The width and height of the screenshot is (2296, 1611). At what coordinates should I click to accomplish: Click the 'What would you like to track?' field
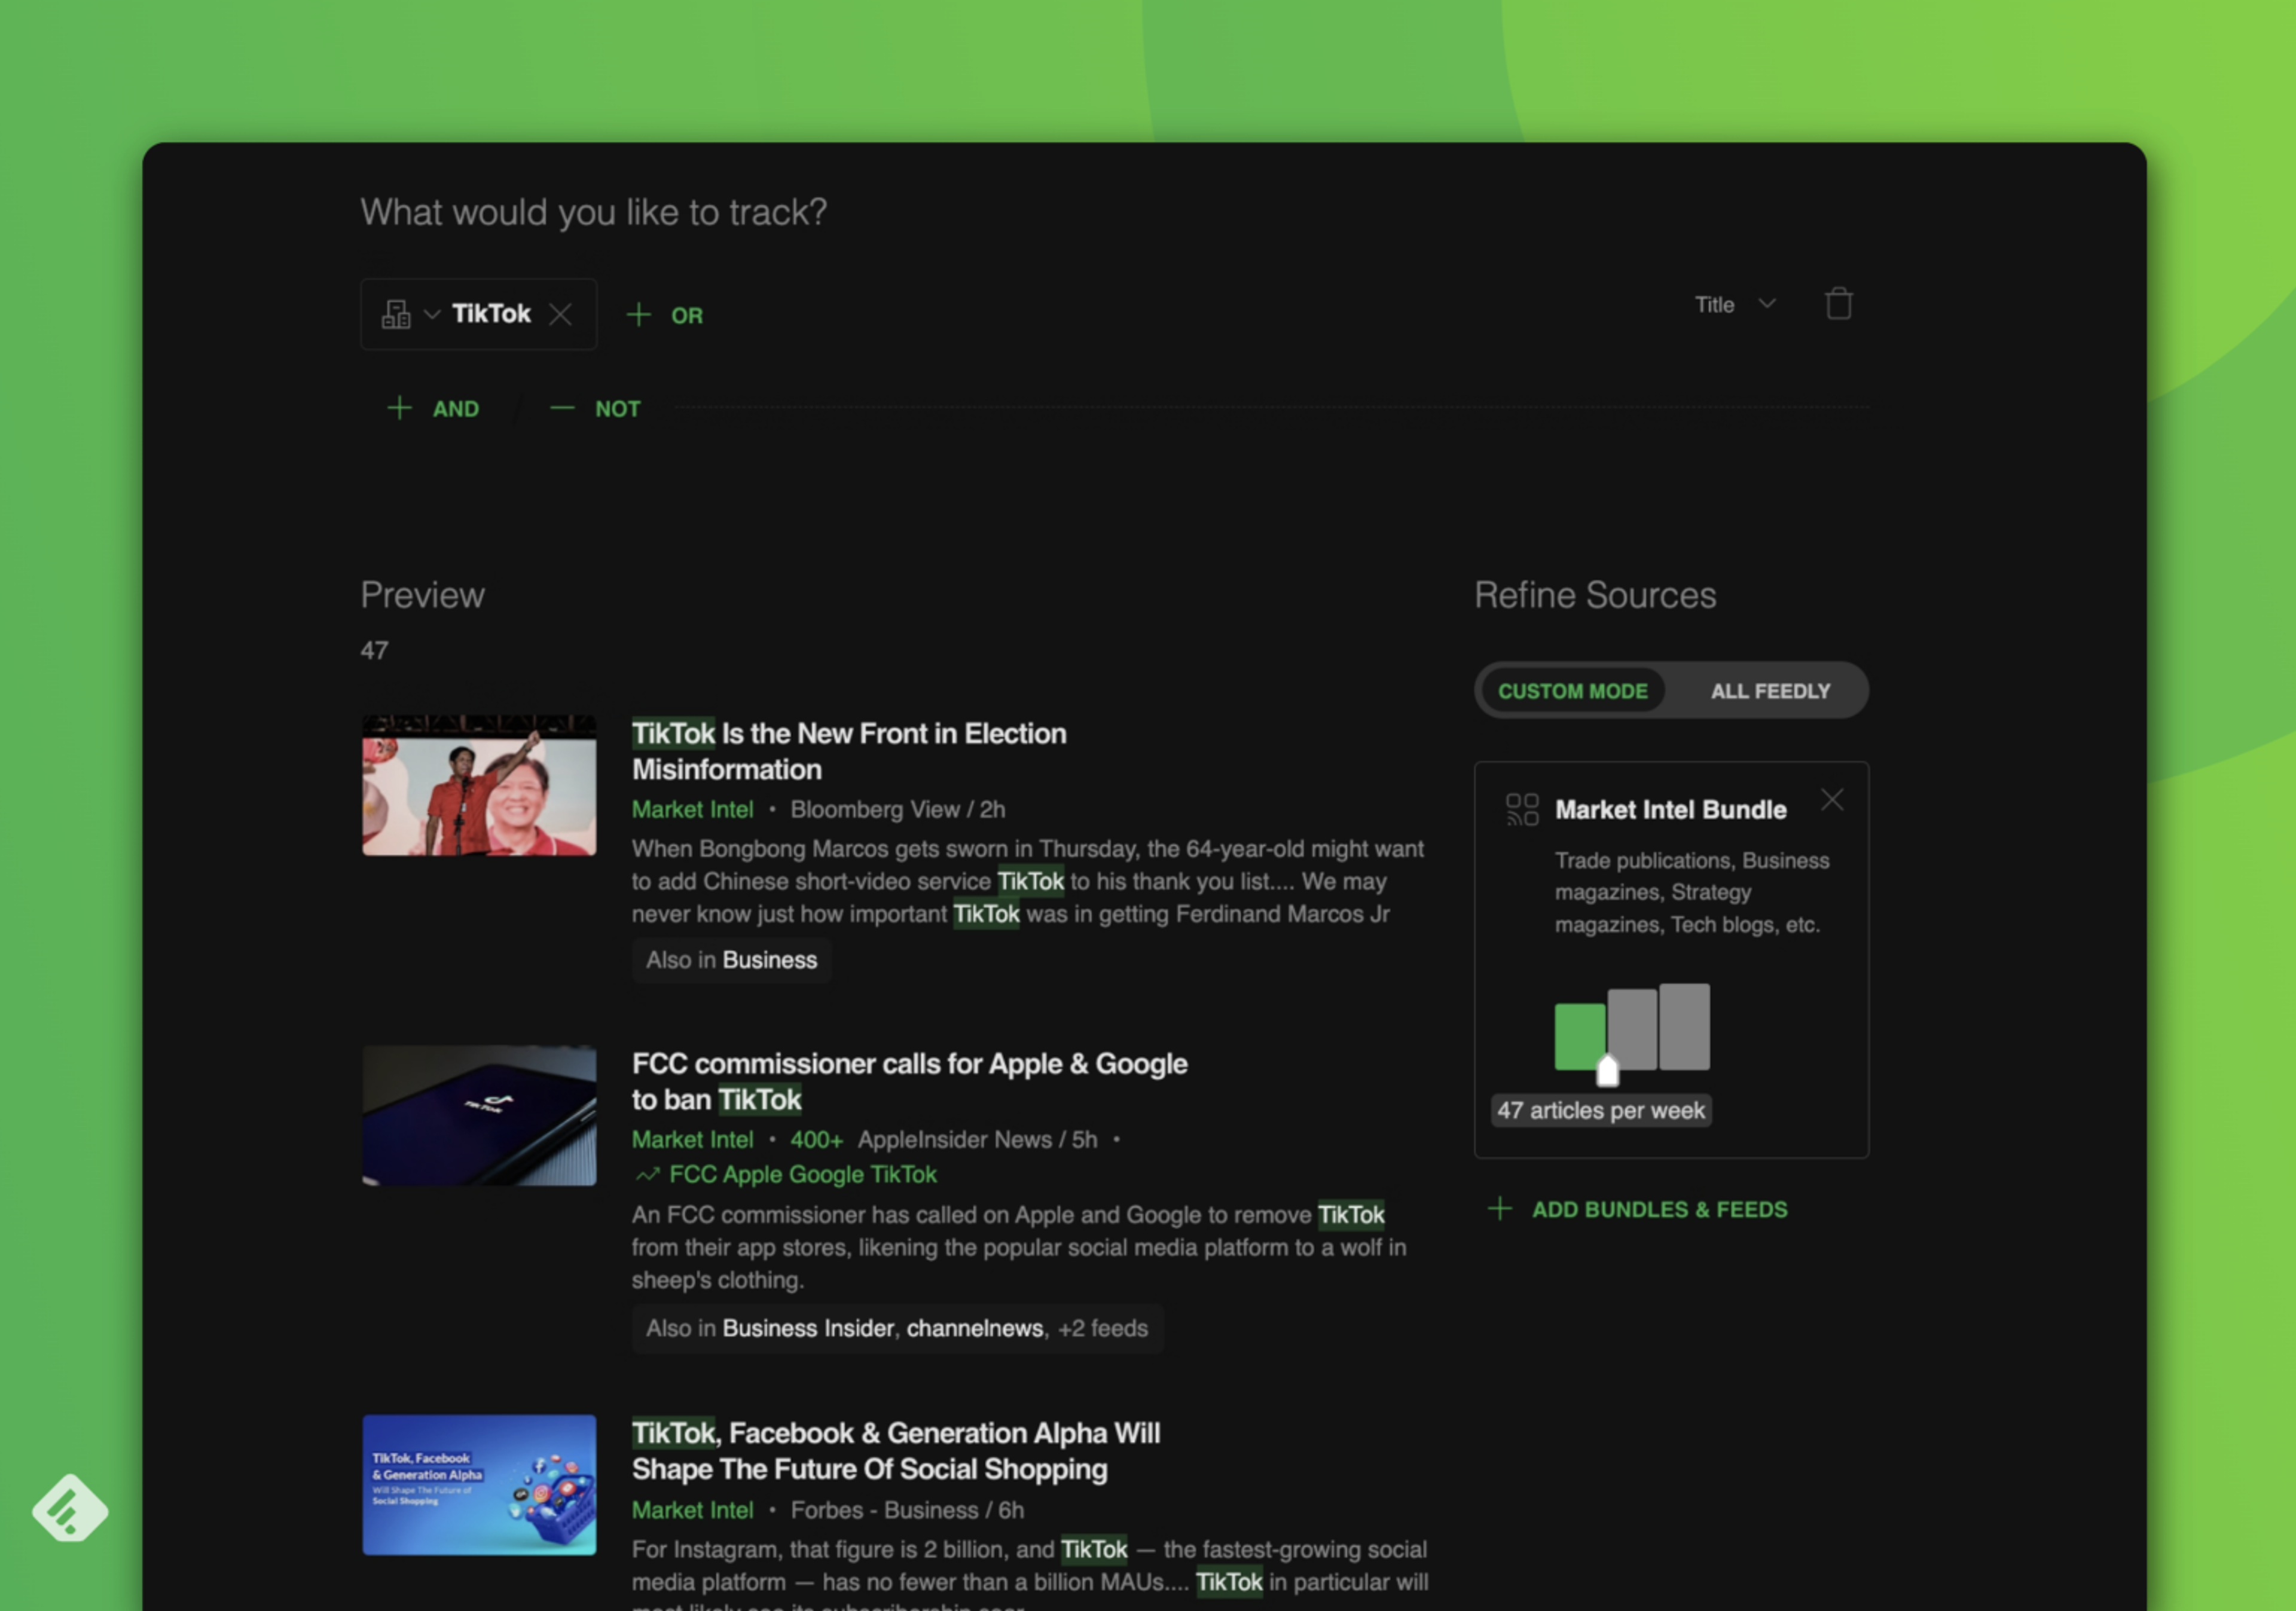594,212
